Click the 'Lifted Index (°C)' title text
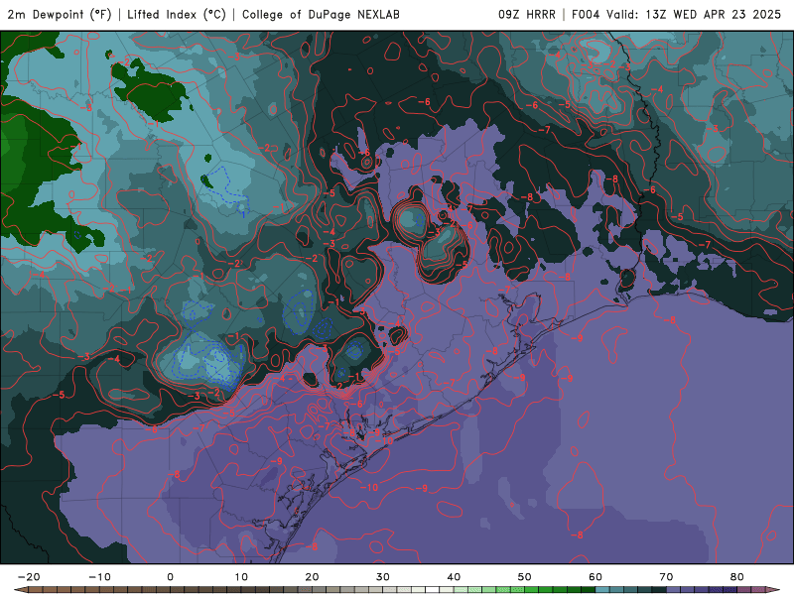This screenshot has height=595, width=794. (177, 14)
